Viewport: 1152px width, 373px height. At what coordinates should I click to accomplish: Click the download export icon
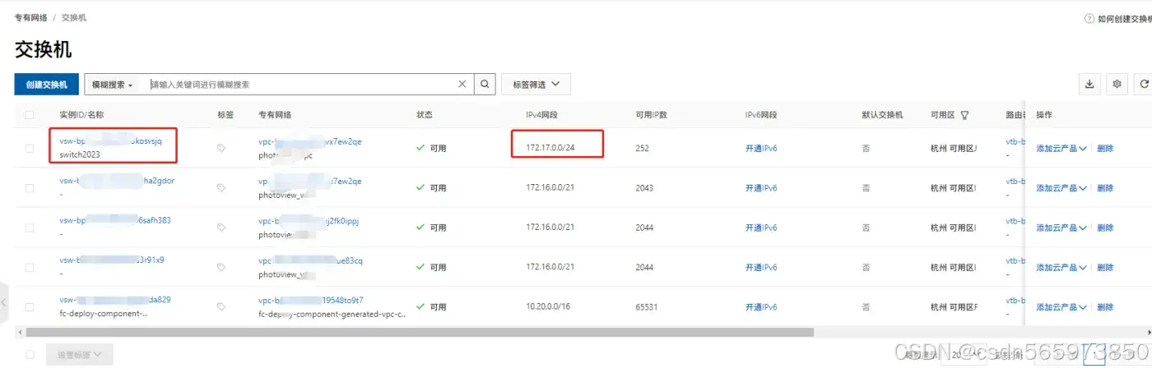(x=1089, y=84)
